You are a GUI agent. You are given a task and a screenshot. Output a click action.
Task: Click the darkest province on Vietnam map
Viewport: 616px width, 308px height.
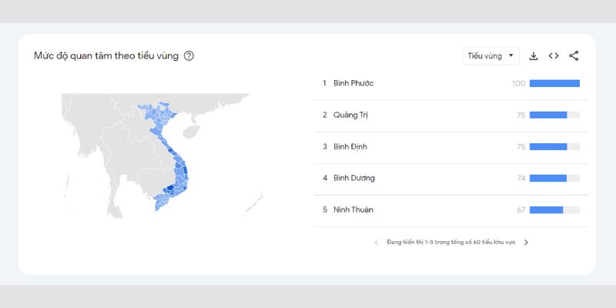[170, 188]
